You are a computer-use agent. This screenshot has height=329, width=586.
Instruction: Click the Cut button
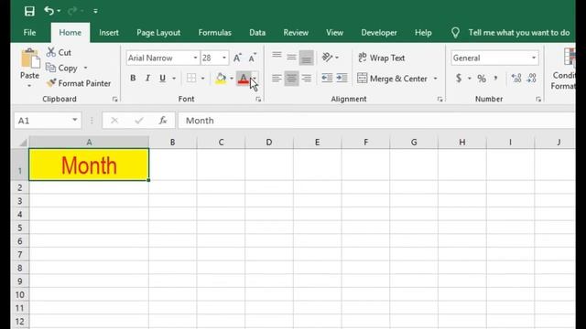click(x=59, y=53)
